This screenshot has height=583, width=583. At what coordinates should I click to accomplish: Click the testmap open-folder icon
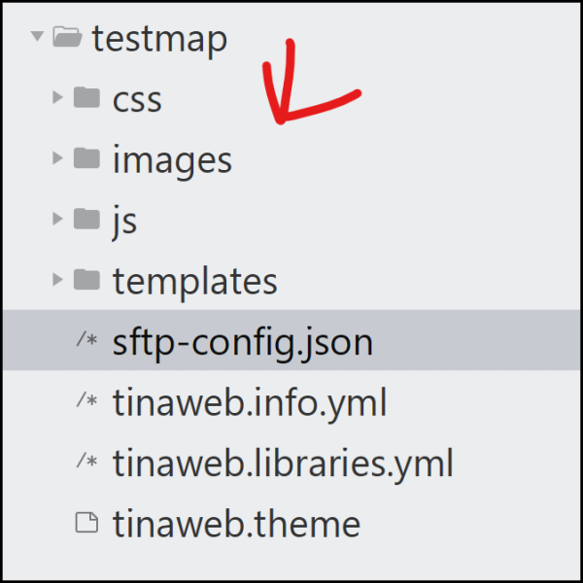pos(66,38)
